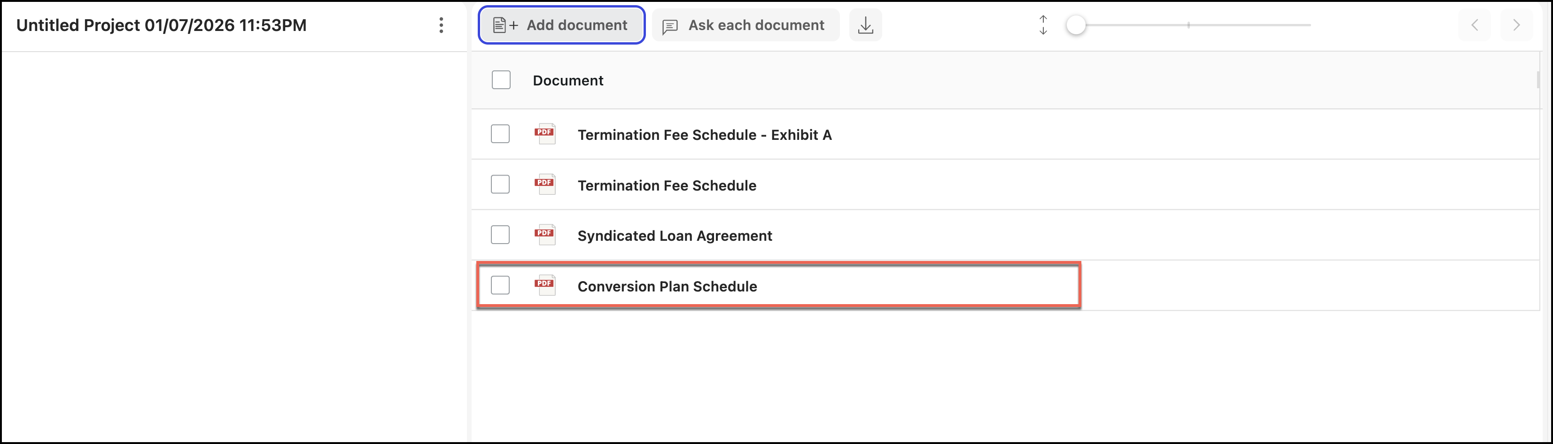Click PDF icon beside Conversion Plan Schedule
This screenshot has width=1553, height=444.
click(544, 285)
